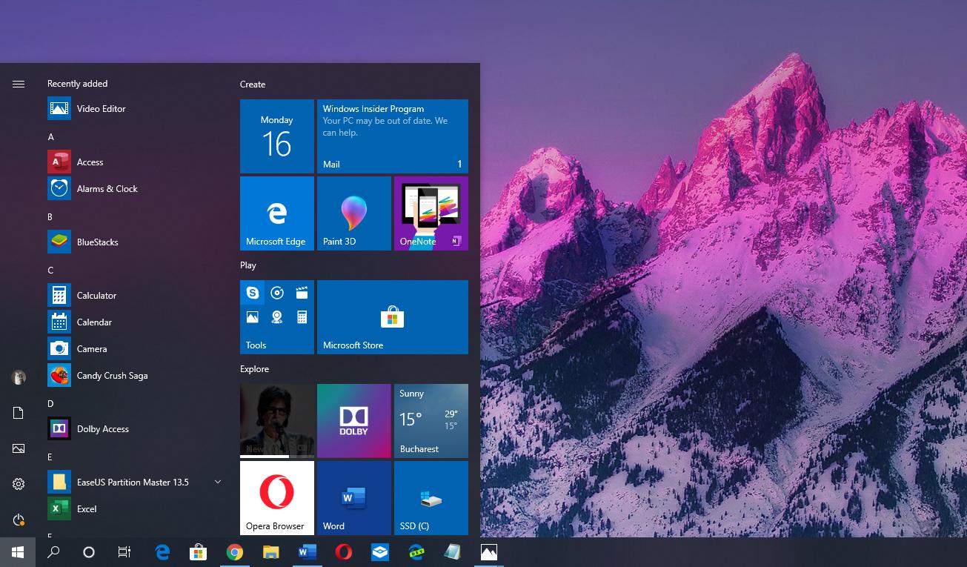Viewport: 967px width, 567px height.
Task: Open the Paint 3D tile
Action: (354, 213)
